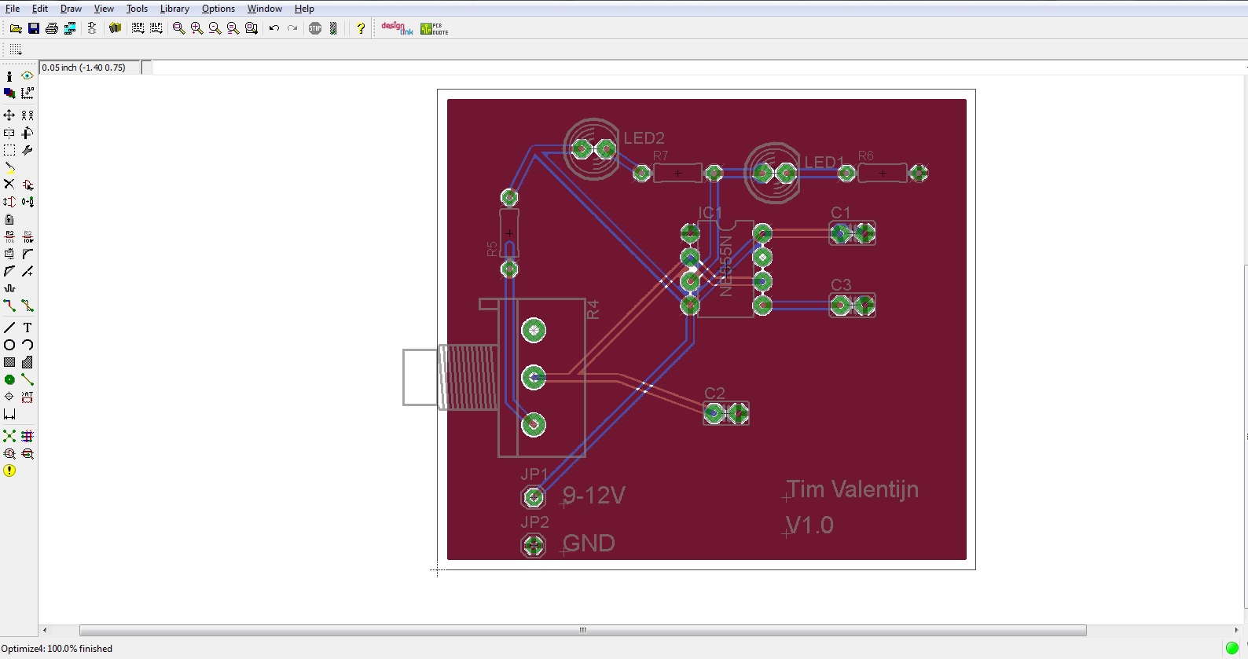1248x659 pixels.
Task: Click the PCB Quote button
Action: click(434, 28)
